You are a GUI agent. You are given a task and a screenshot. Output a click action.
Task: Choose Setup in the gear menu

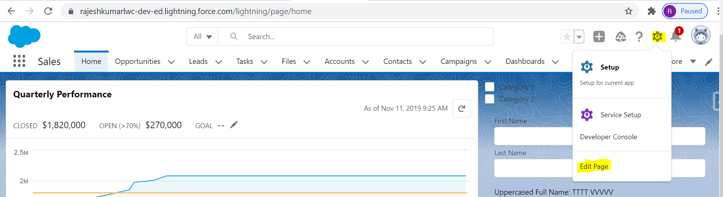(610, 67)
